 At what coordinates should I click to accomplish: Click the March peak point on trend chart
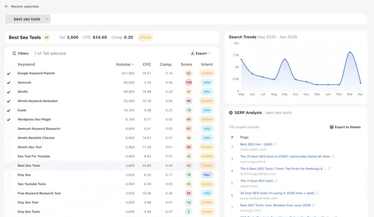pos(350,52)
